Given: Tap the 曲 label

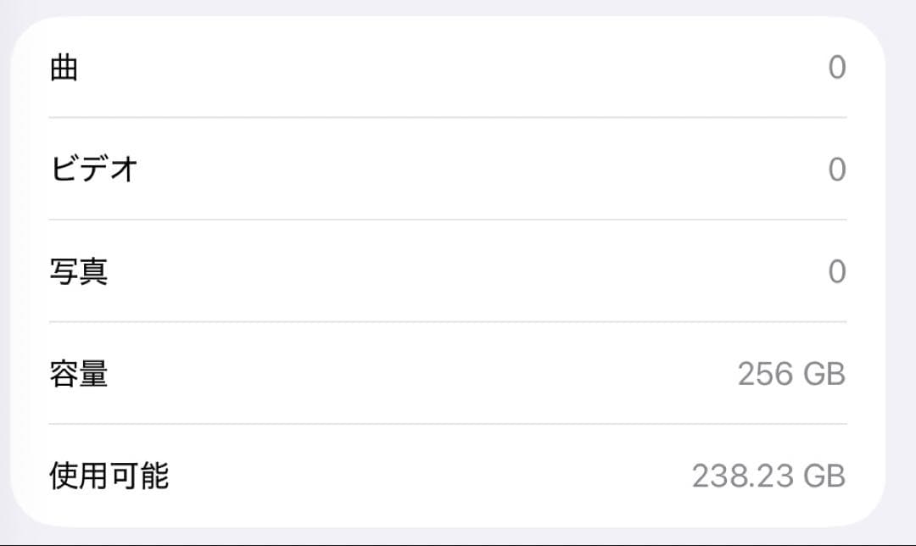Looking at the screenshot, I should coord(64,68).
